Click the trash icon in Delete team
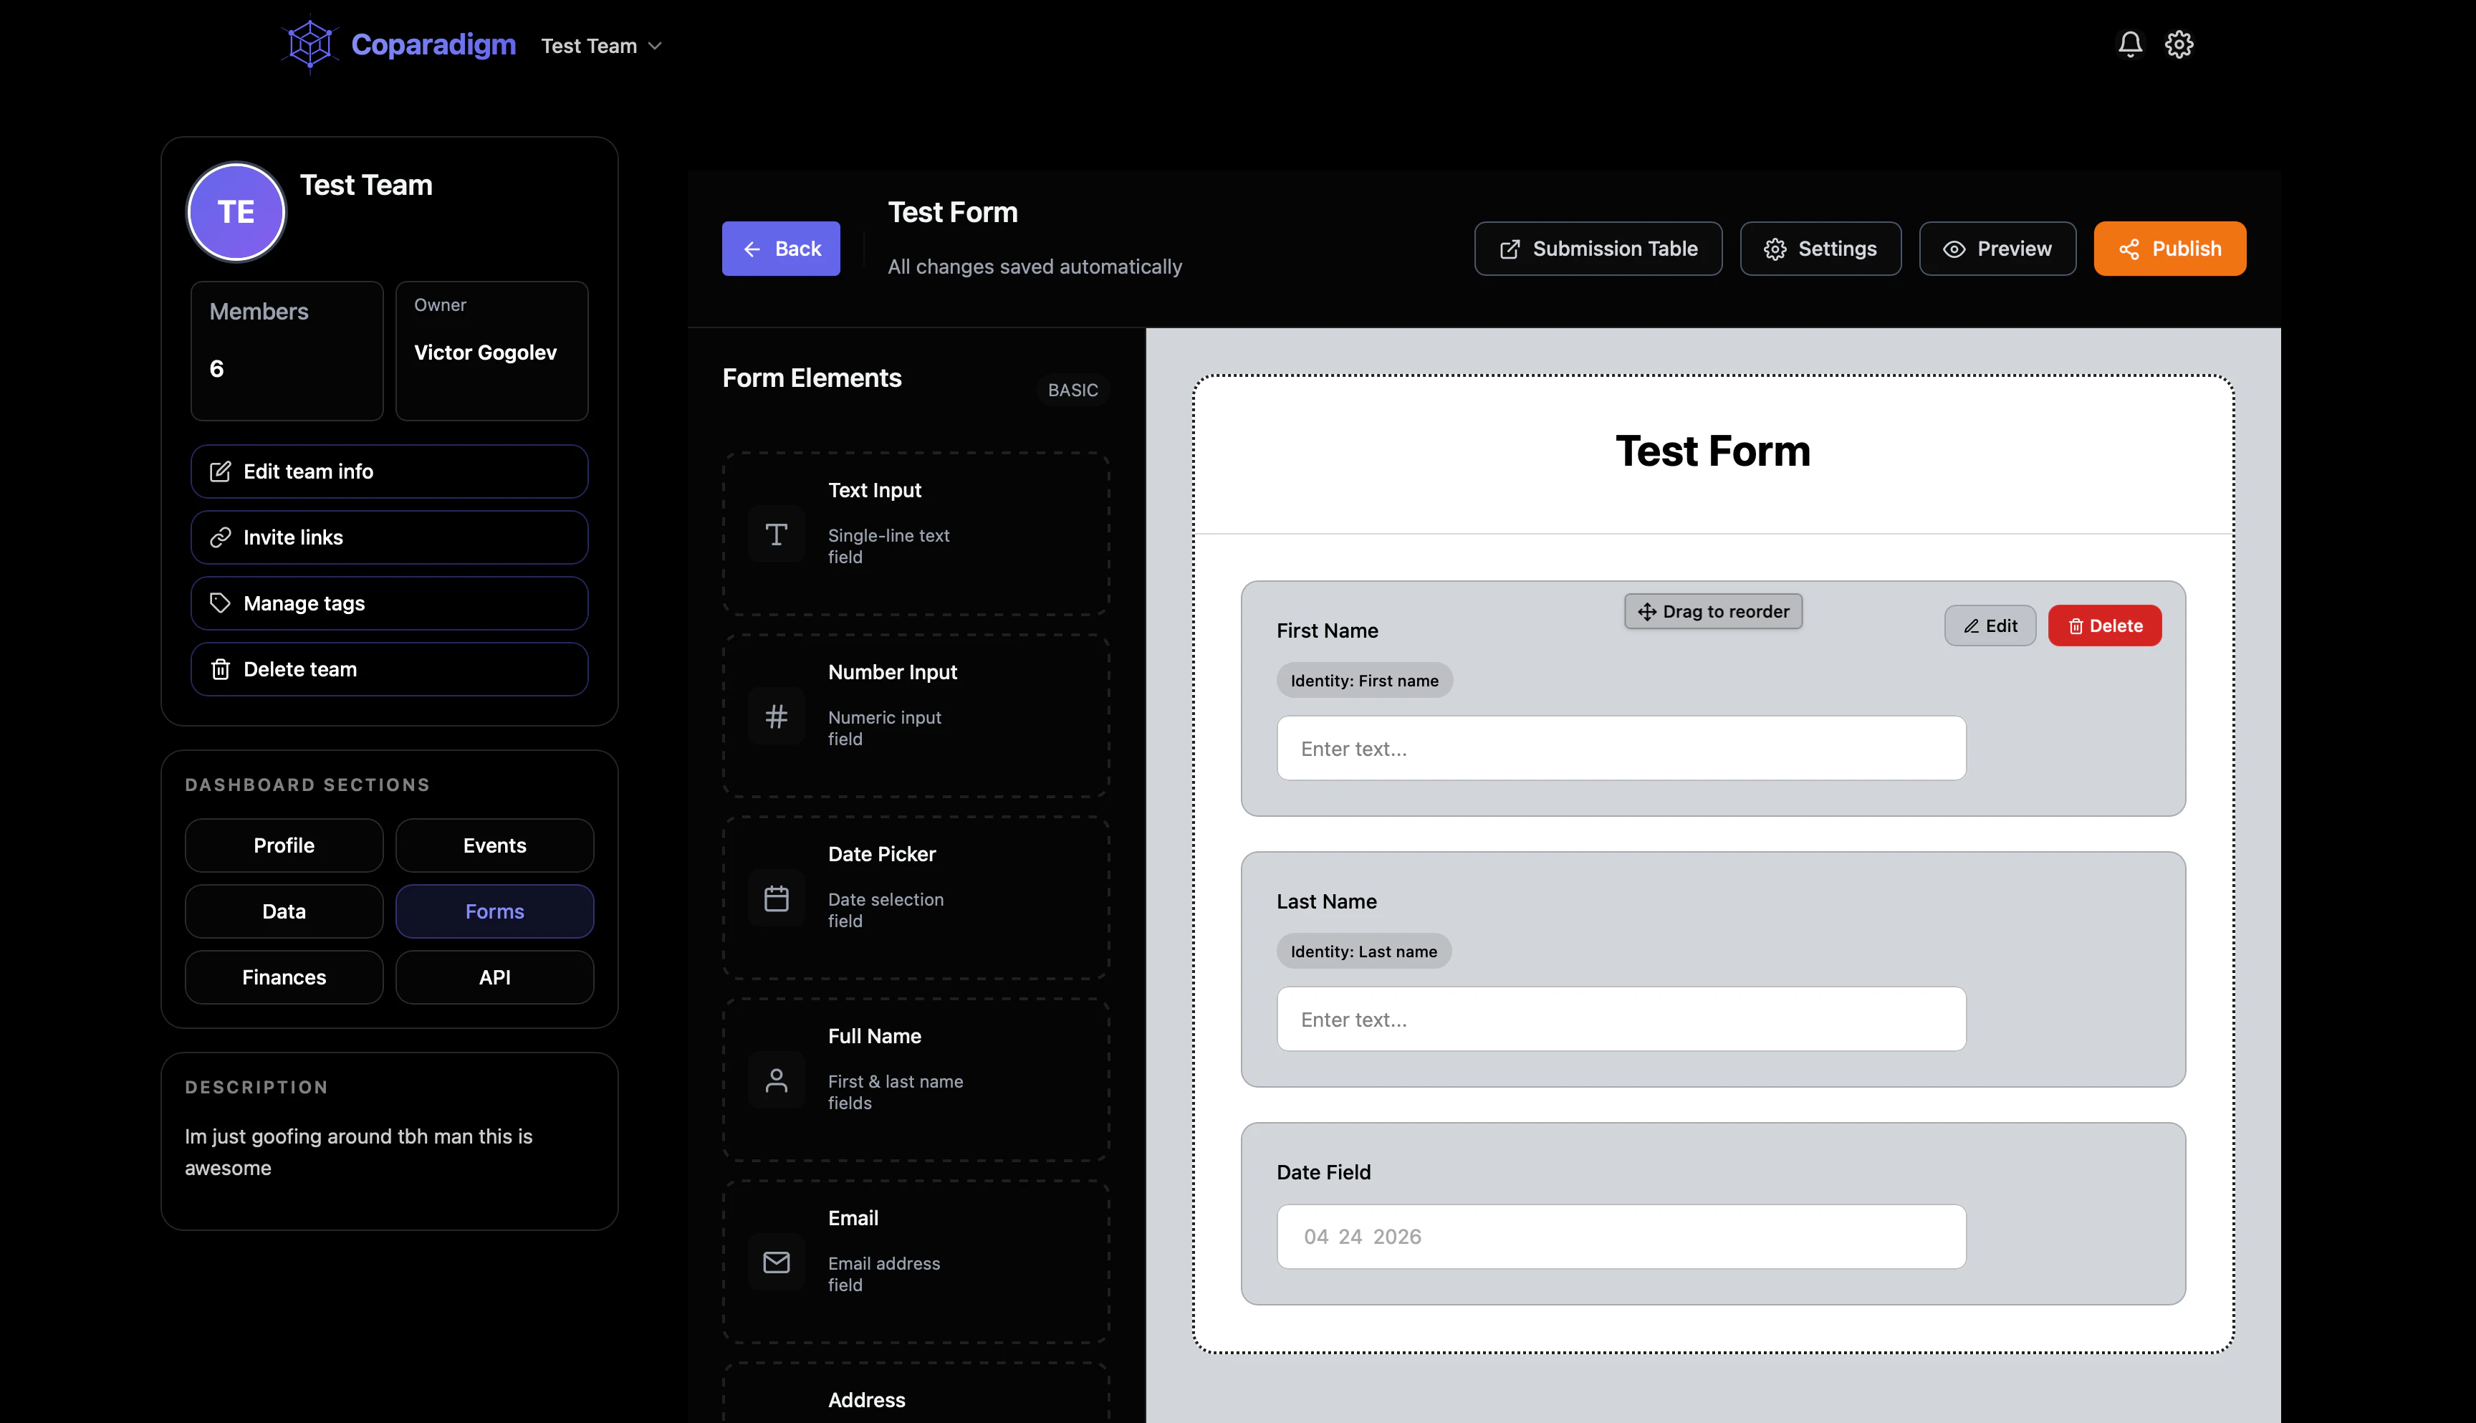 click(221, 669)
